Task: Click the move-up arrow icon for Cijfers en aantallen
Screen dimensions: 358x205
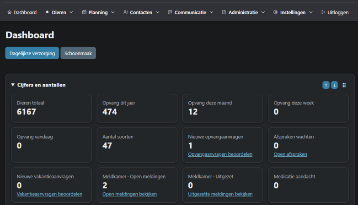Action: (326, 85)
